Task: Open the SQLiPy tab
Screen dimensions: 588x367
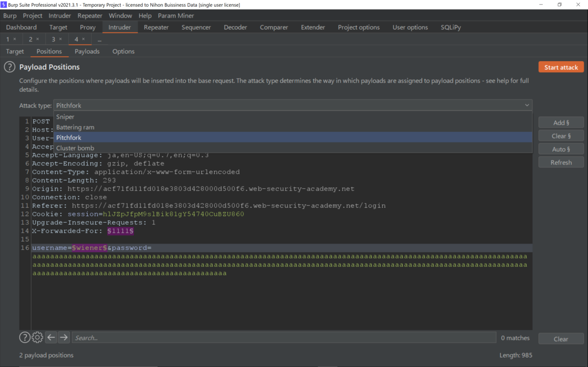Action: (x=451, y=27)
